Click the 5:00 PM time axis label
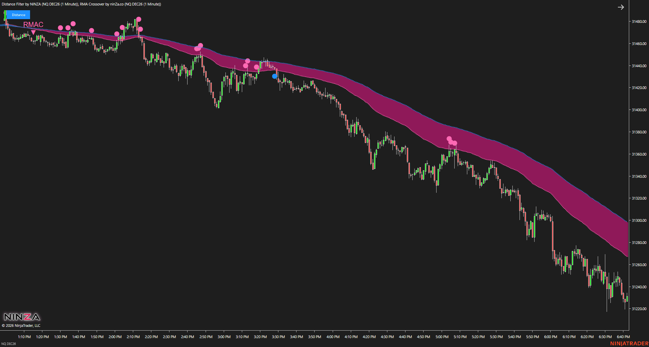 pyautogui.click(x=442, y=337)
